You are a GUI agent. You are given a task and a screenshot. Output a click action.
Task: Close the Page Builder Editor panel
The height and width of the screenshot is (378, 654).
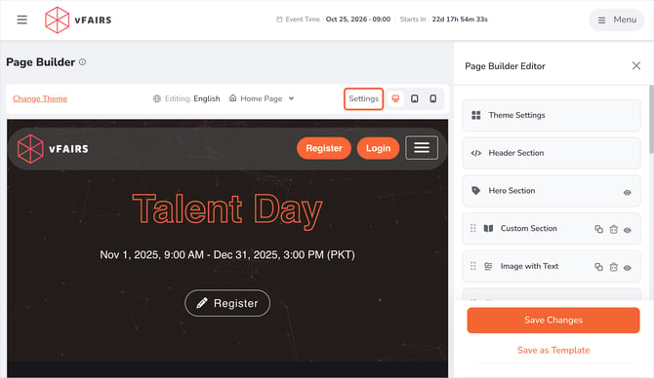(x=636, y=66)
